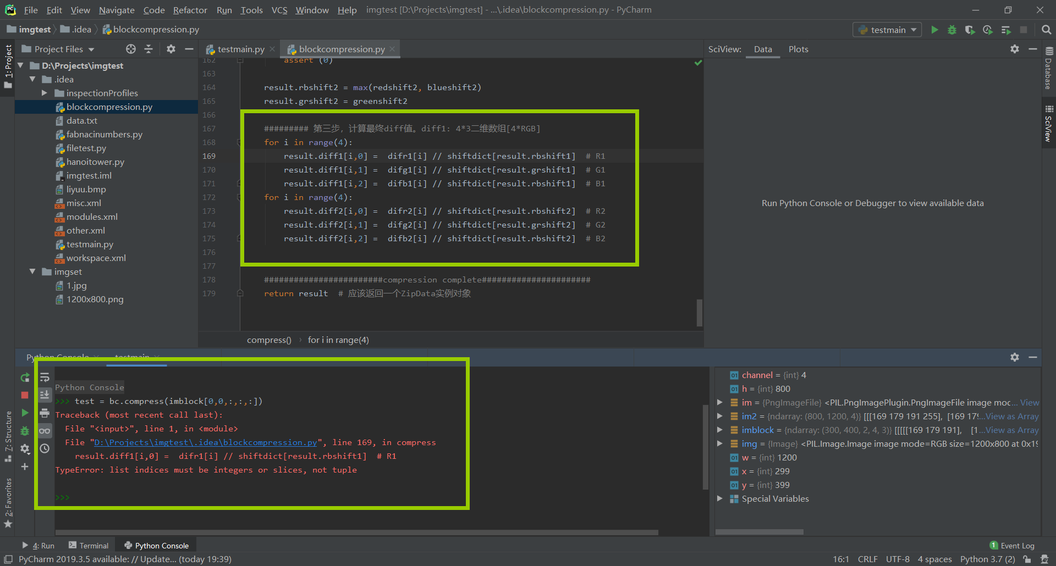This screenshot has width=1056, height=566.
Task: Toggle the console variables view glasses icon
Action: [45, 431]
